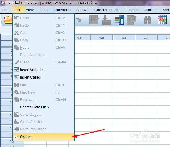The width and height of the screenshot is (170, 147).
Task: Click the Find binoculars toolbar icon
Action: (148, 20)
